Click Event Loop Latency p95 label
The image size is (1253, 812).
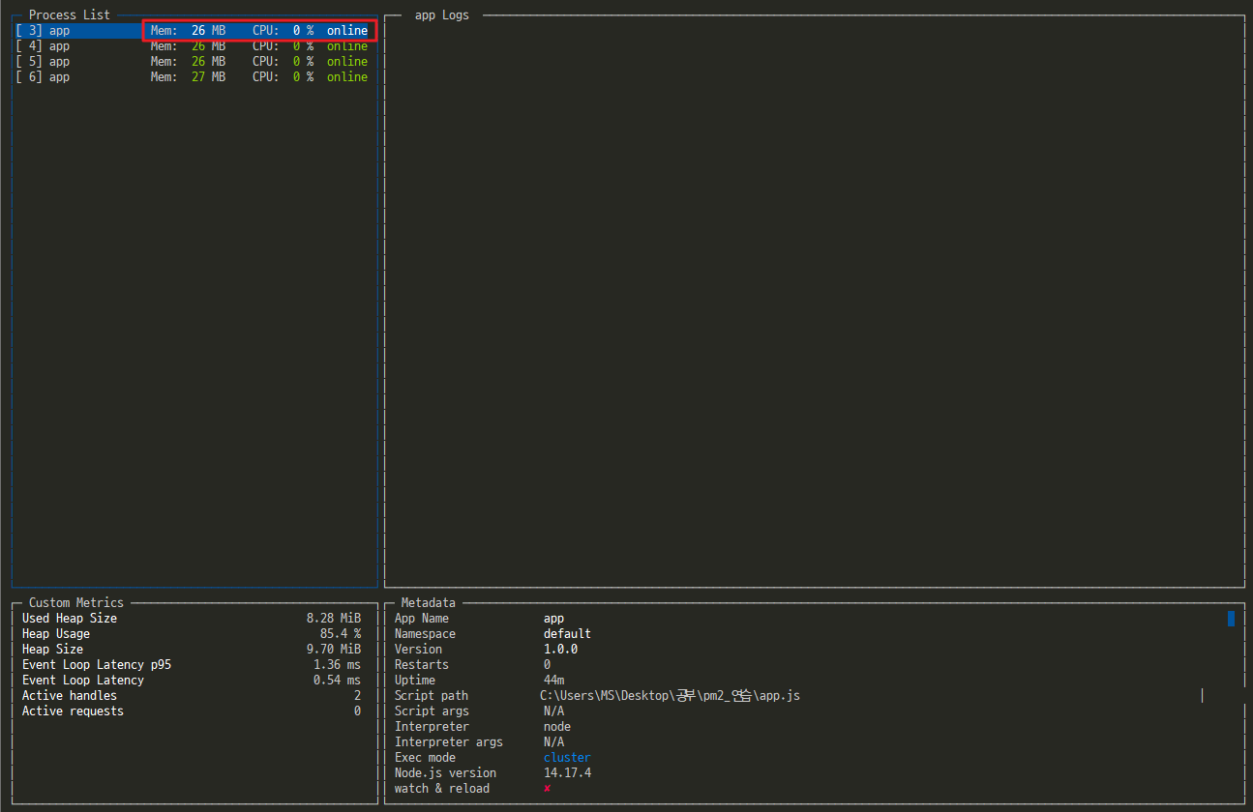[97, 665]
